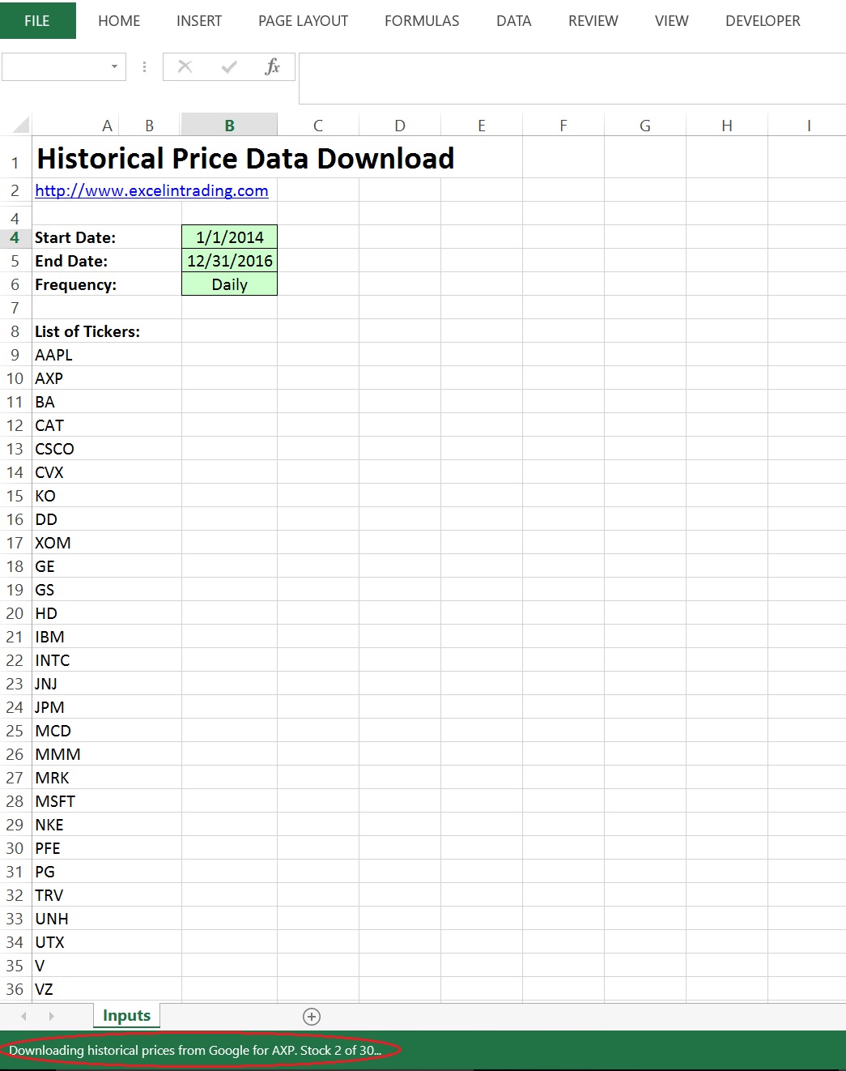Click the "Historical Price Data Download" title
Image resolution: width=846 pixels, height=1071 pixels.
[x=246, y=158]
